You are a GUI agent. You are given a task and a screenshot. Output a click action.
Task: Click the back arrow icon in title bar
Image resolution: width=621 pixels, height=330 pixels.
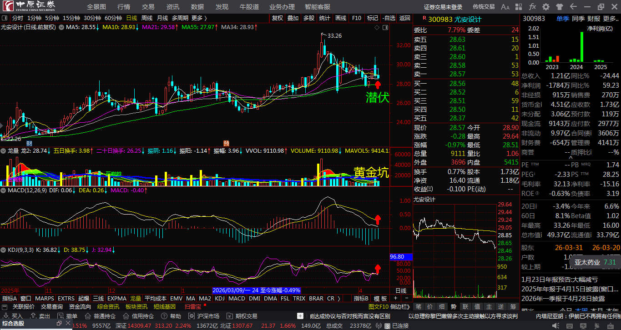coord(572,7)
